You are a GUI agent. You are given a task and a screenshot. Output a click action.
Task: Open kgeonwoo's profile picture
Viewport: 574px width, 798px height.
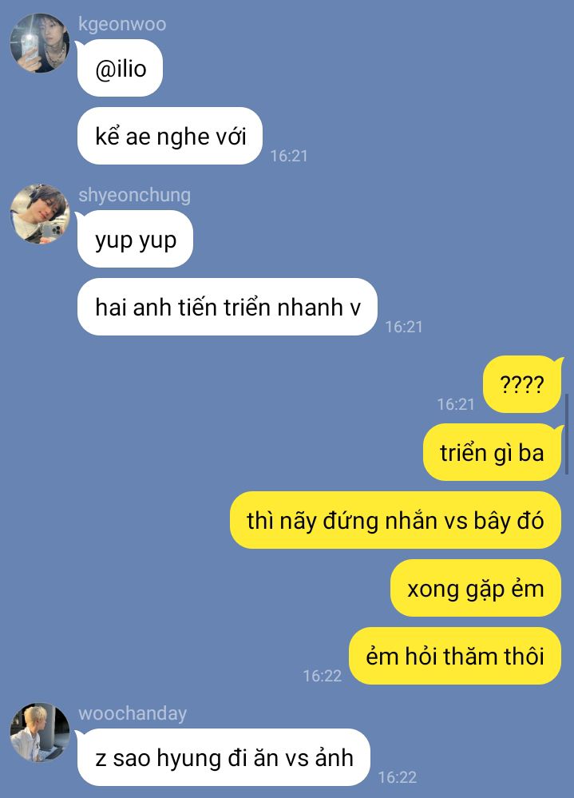[x=40, y=43]
